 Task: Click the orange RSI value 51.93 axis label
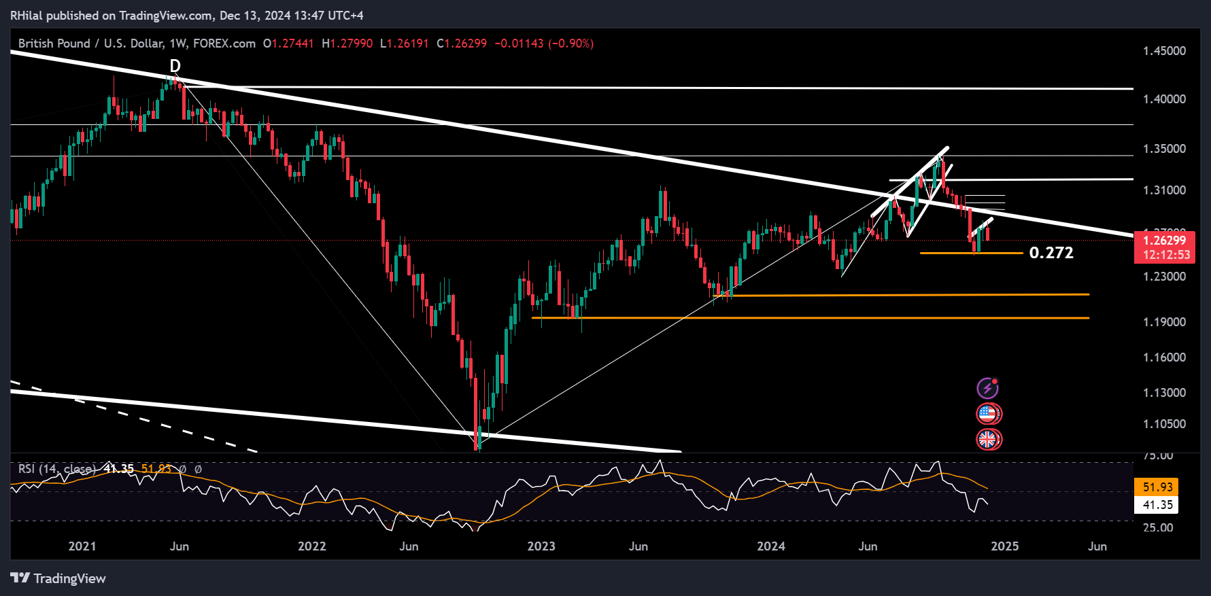[x=1157, y=487]
